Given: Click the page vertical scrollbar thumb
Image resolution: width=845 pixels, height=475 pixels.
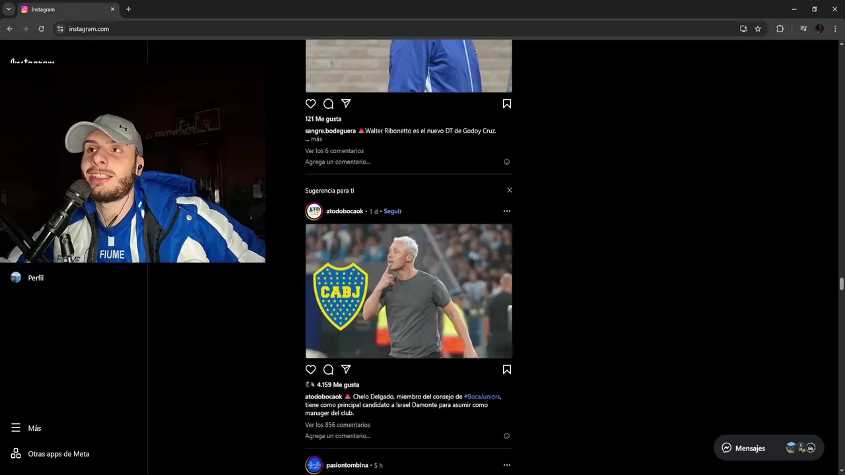Looking at the screenshot, I should pos(842,284).
